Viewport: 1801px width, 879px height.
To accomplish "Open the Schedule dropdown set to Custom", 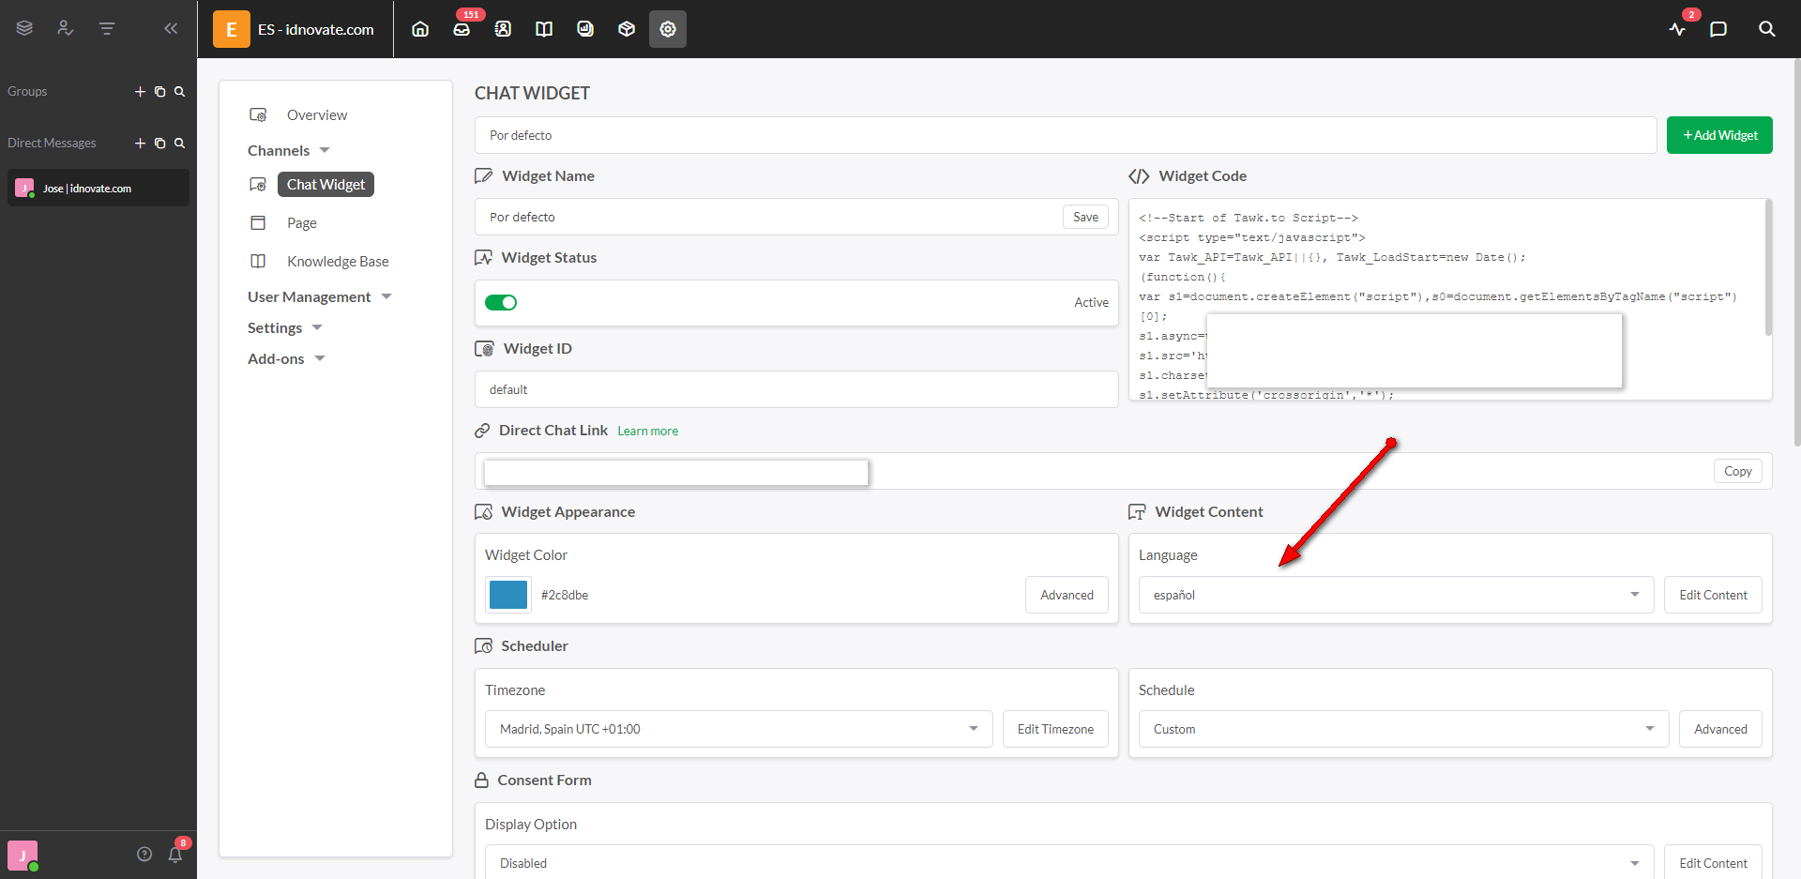I will (1402, 729).
